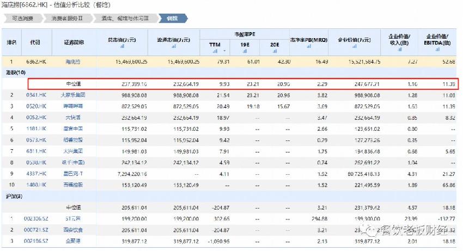463x251 pixels.
Task: Open stock code 0573.HK link
Action: pos(36,140)
